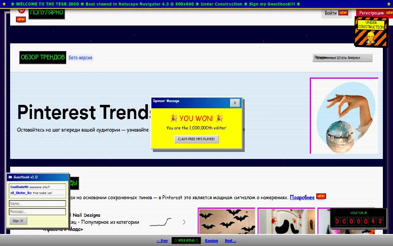Open a Random web ring site
This screenshot has height=246, width=393.
click(212, 240)
